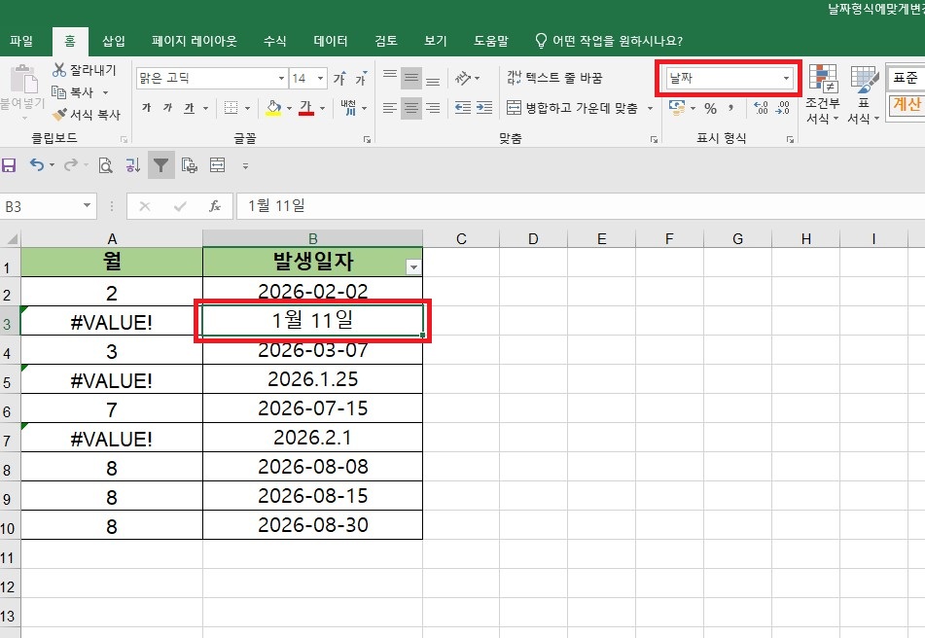Click the Insert Function fx icon
Image resolution: width=925 pixels, height=638 pixels.
click(x=215, y=206)
